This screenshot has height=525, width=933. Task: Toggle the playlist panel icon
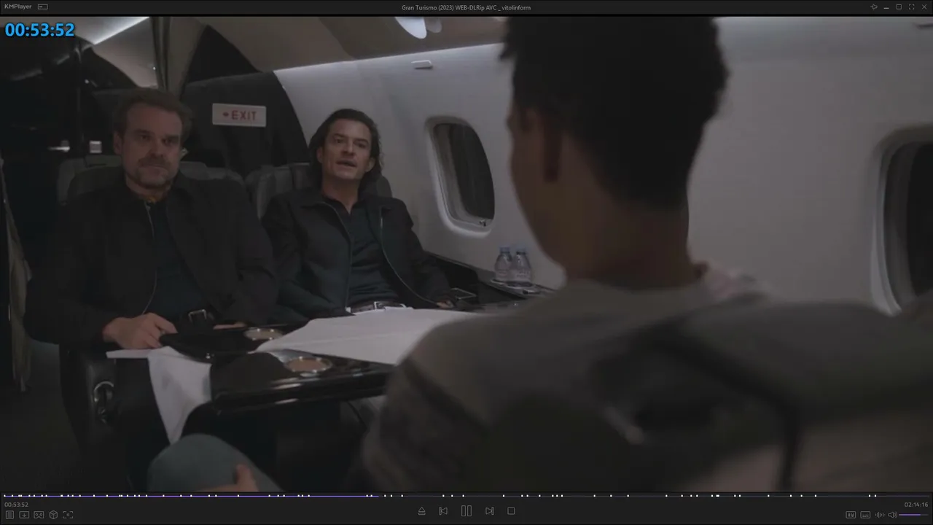click(x=9, y=515)
